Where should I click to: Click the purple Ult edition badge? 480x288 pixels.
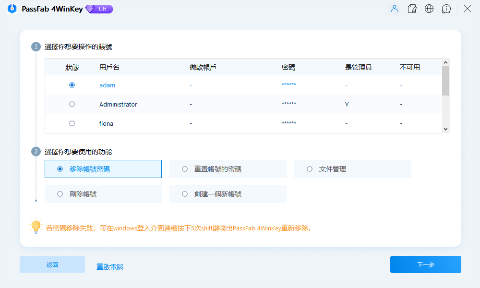coord(99,9)
